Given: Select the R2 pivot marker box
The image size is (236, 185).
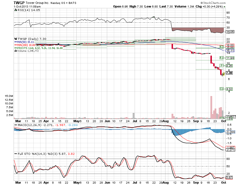Looking at the screenshot, I should point(221,47).
